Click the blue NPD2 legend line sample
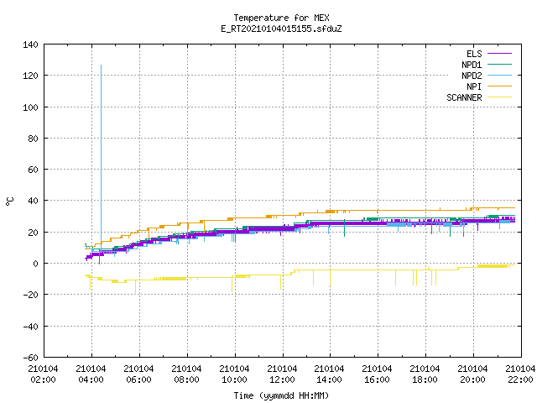Screen dimensions: 537x403 click(499, 75)
